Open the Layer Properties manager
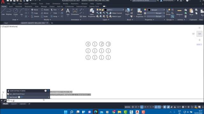The height and width of the screenshot is (114, 204). click(92, 13)
